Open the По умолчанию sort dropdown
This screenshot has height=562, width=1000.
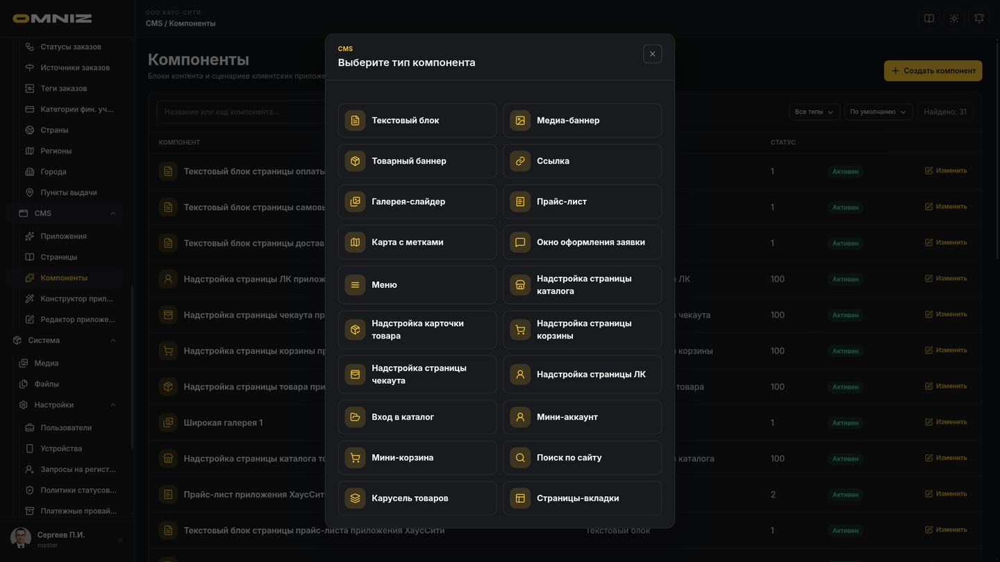point(878,112)
